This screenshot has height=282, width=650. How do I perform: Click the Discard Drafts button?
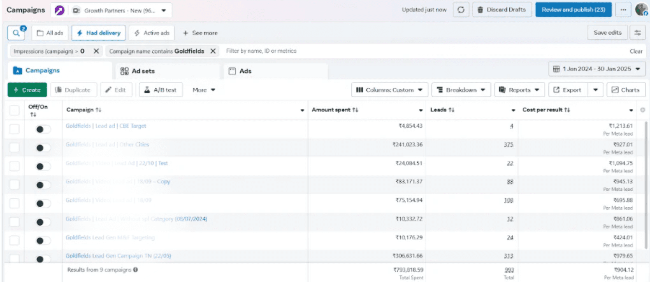click(x=502, y=10)
